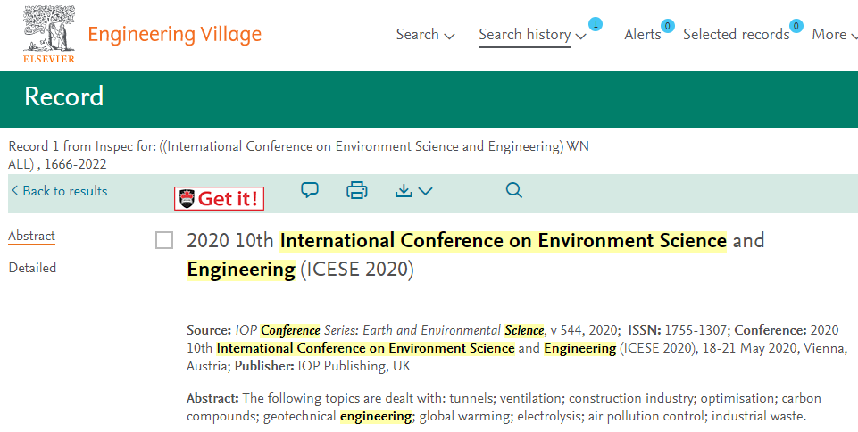Switch to the Detailed view tab
This screenshot has height=432, width=858.
[x=32, y=268]
